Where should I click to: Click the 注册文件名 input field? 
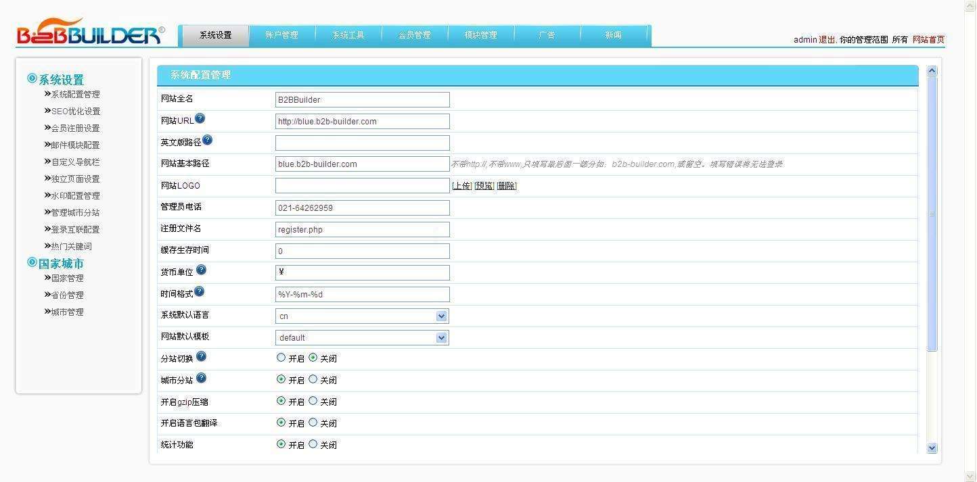point(362,229)
